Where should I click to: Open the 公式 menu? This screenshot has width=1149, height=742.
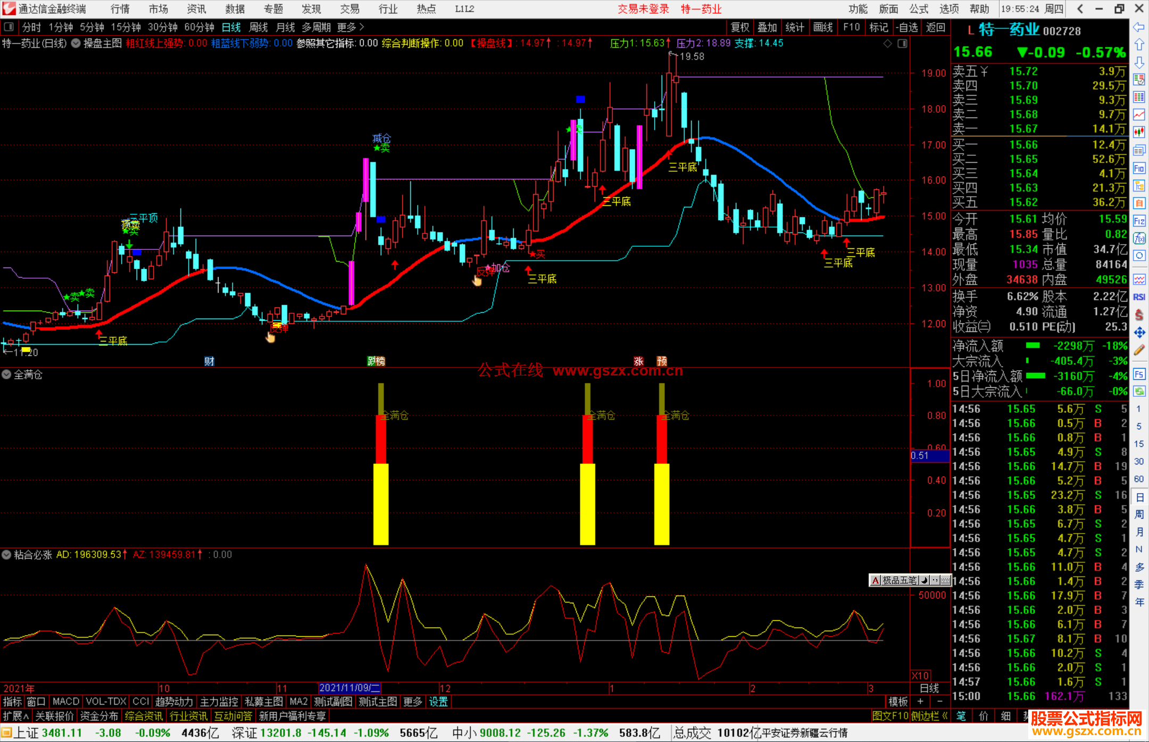pos(919,9)
